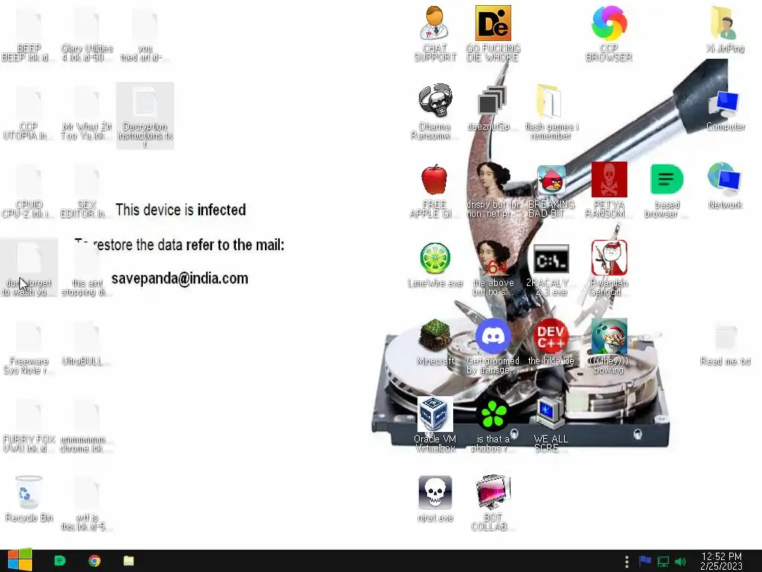Screen dimensions: 762x572
Task: Launch the CCP BROWSER shortcut
Action: pos(609,33)
